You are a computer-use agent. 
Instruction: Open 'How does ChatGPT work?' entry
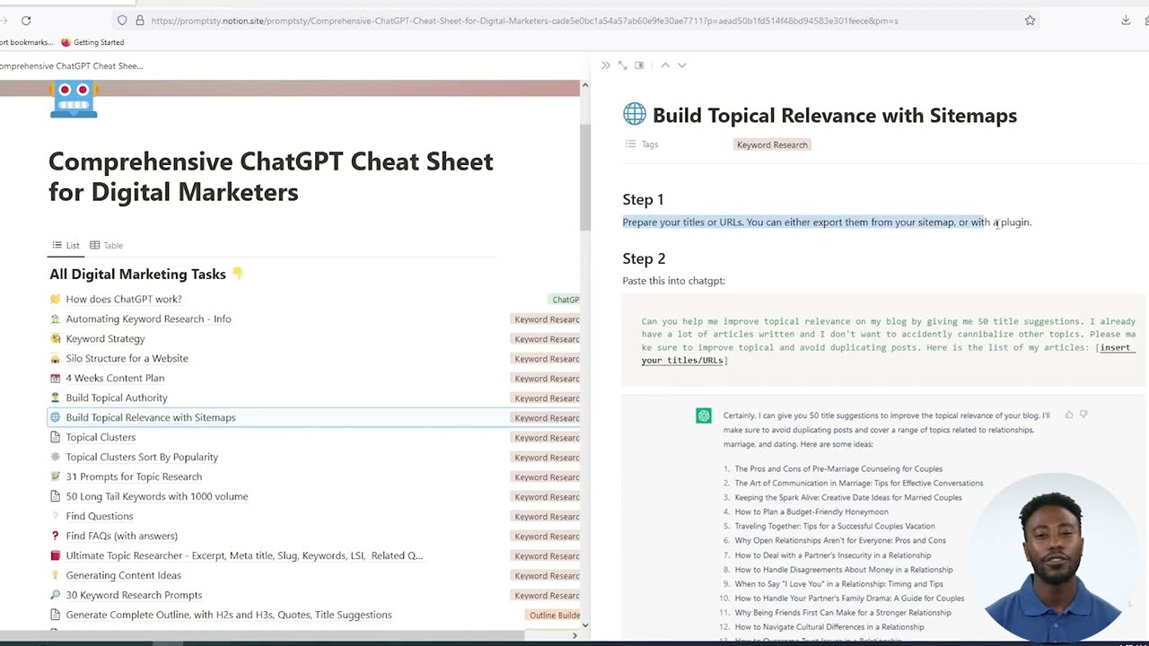tap(124, 299)
